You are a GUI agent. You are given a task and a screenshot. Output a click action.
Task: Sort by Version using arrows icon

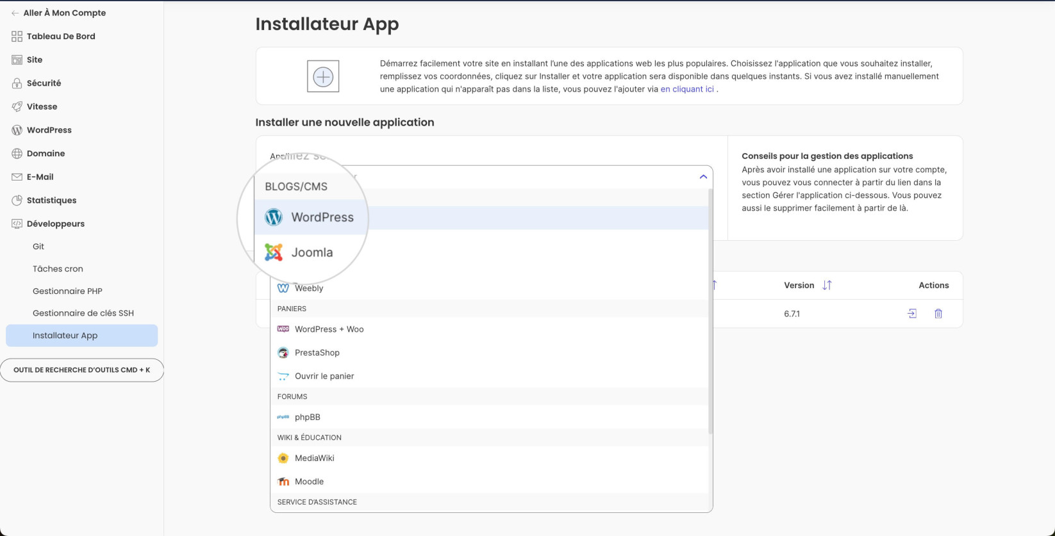click(x=827, y=286)
